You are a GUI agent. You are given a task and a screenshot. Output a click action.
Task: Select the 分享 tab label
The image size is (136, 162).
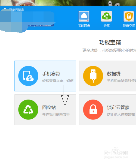[107, 26]
